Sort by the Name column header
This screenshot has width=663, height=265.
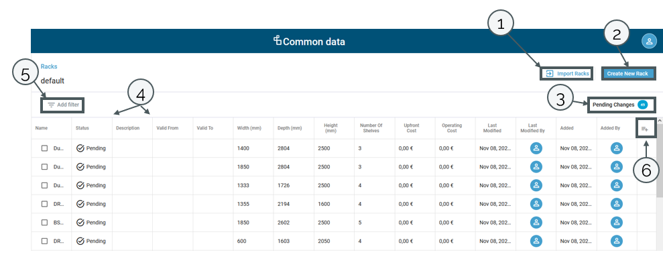[x=41, y=128]
